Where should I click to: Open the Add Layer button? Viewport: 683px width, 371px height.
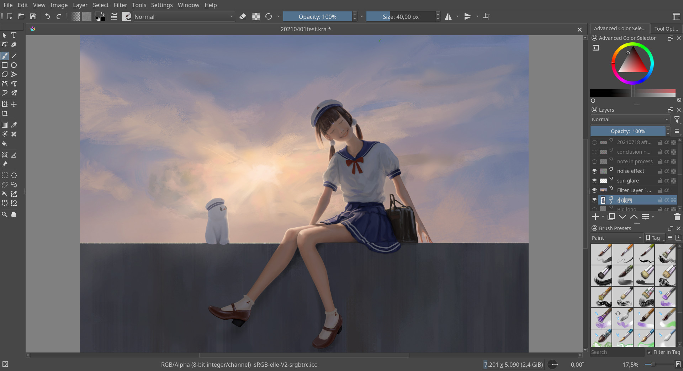pos(596,217)
